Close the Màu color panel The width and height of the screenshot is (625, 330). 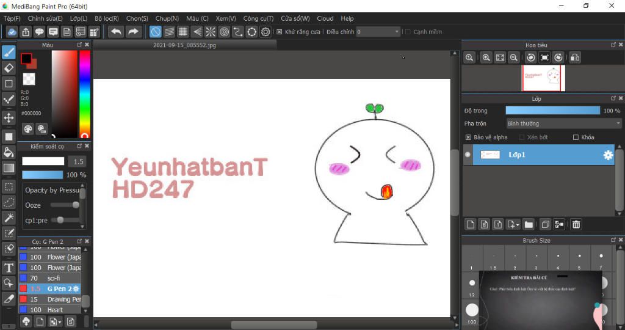pos(87,45)
